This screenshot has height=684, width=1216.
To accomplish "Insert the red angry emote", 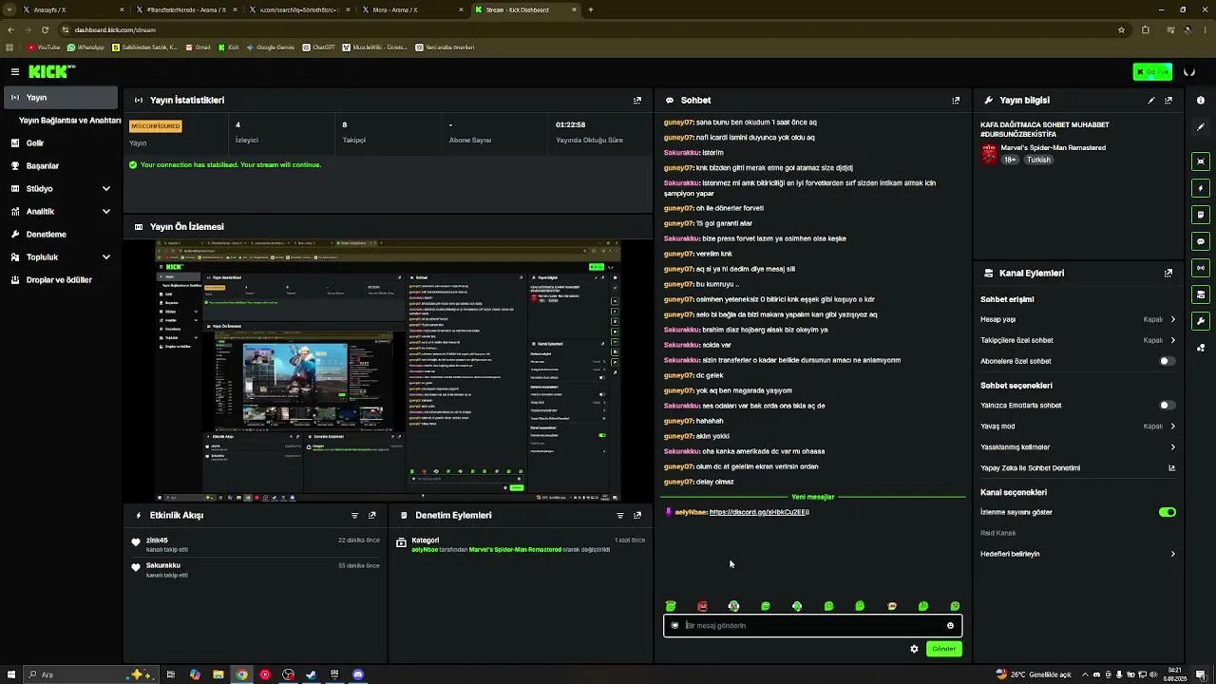I will pos(702,606).
